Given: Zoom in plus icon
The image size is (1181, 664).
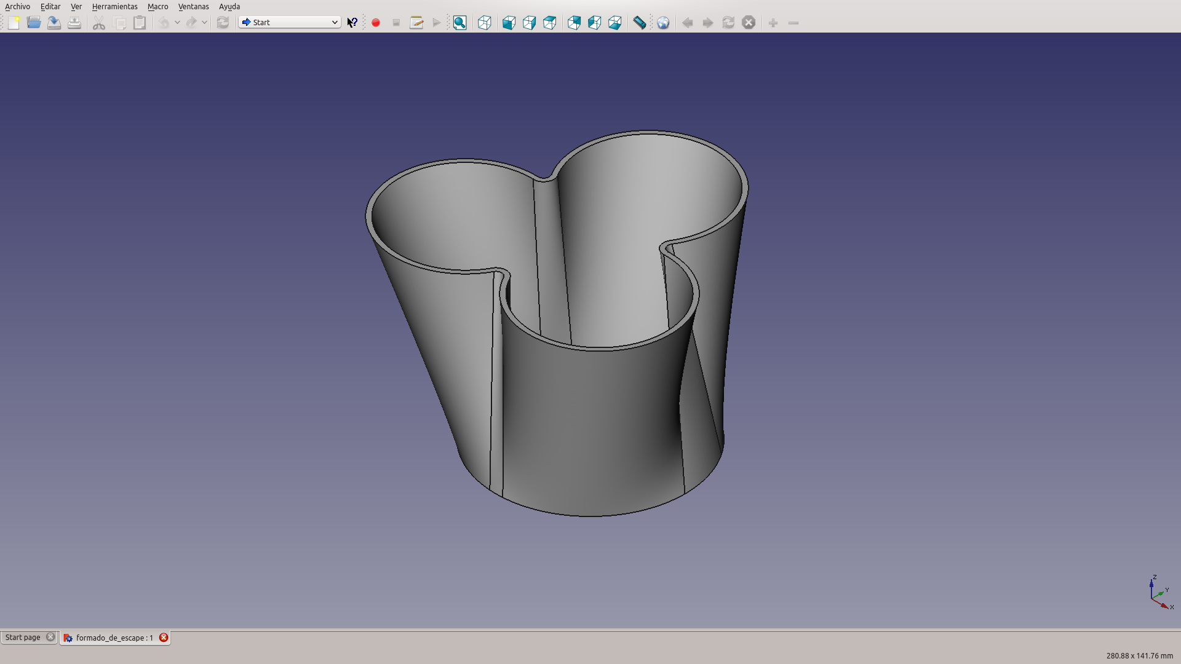Looking at the screenshot, I should pos(773,23).
